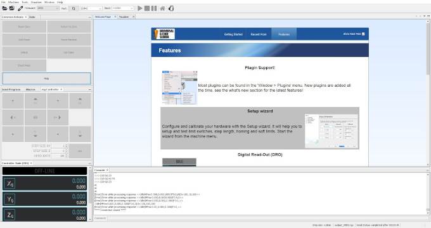The height and width of the screenshot is (228, 431).
Task: Click the Stop toolbar button
Action: click(x=147, y=8)
